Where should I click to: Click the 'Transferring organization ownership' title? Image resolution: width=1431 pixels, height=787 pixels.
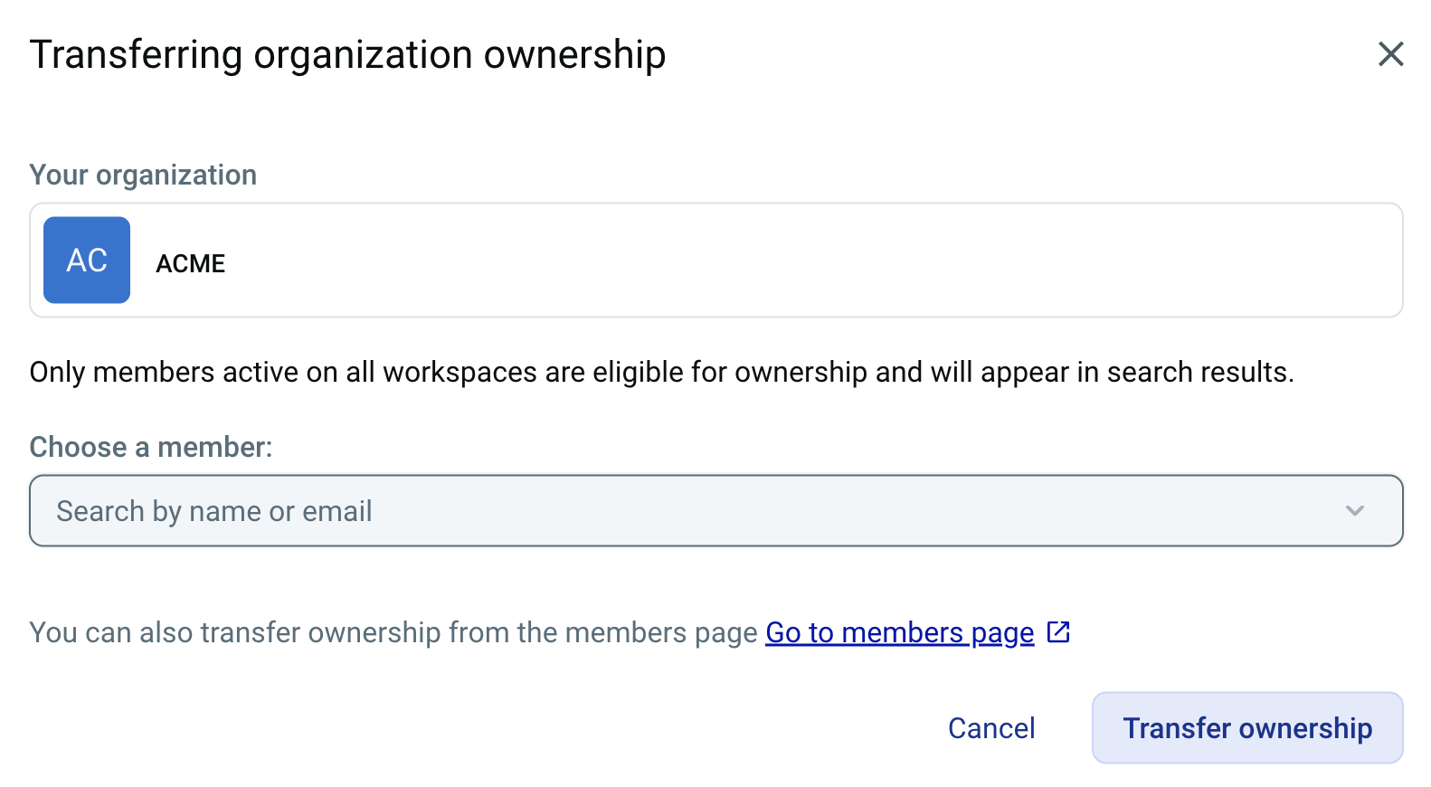347,54
